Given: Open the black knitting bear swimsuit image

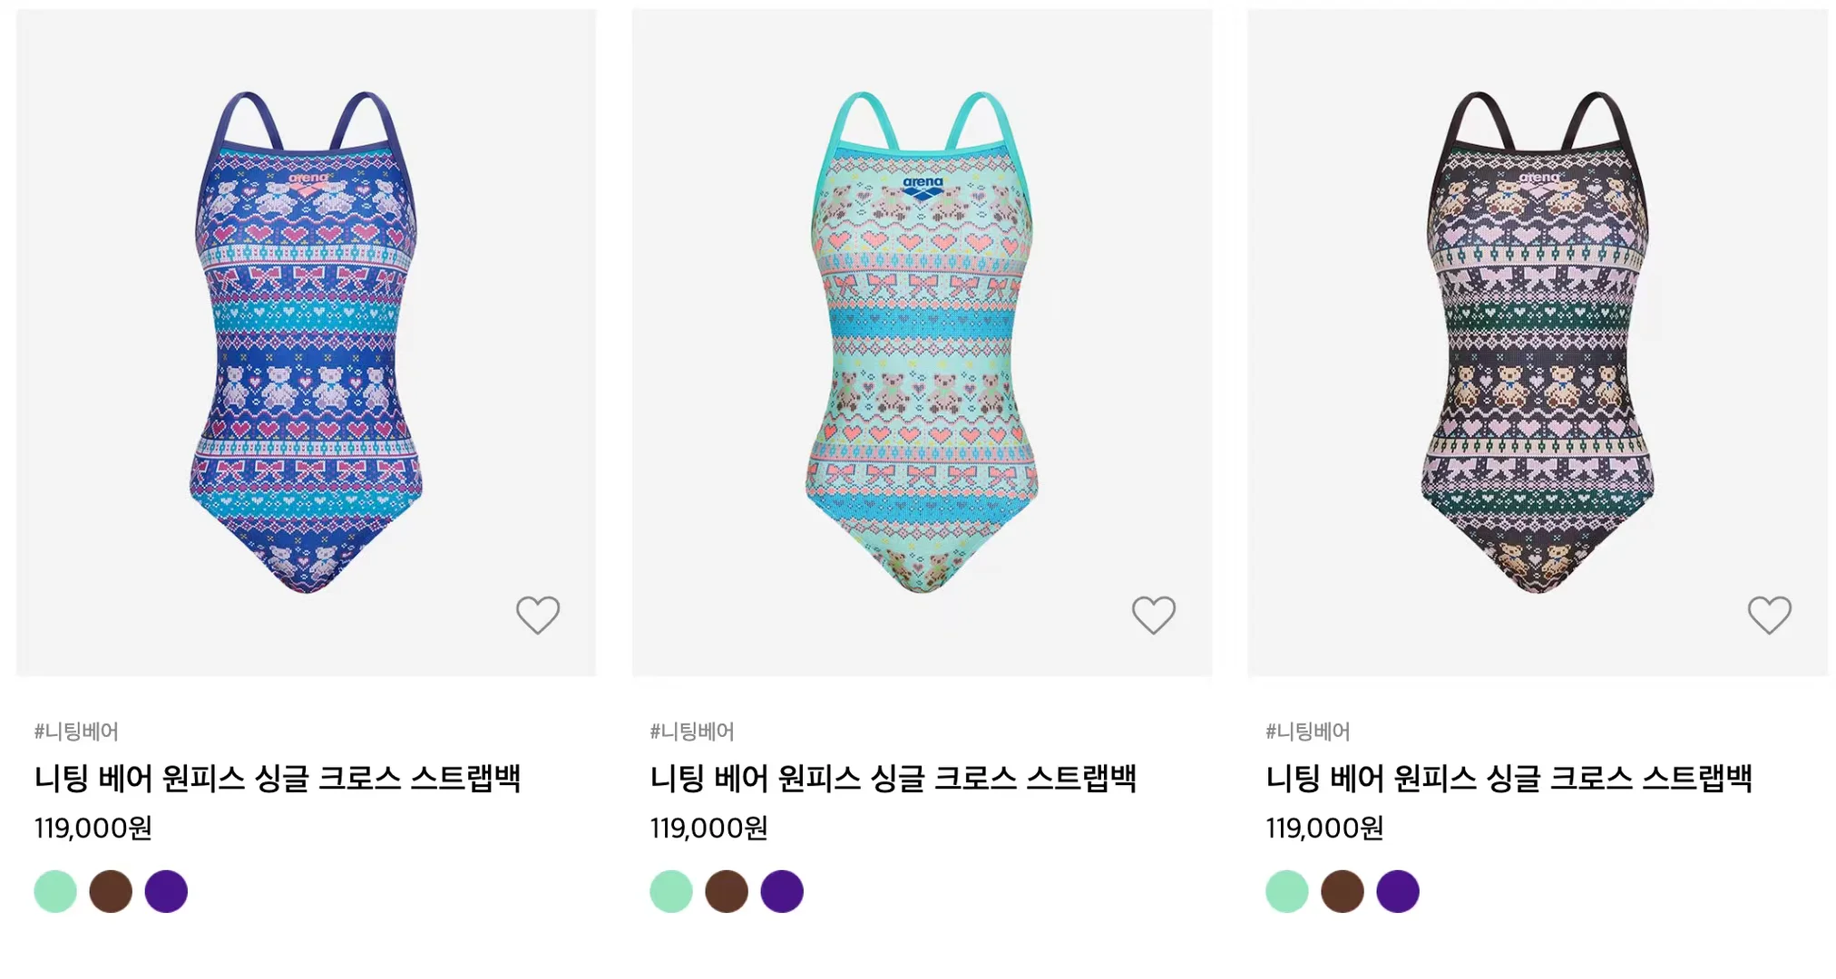Looking at the screenshot, I should (x=1538, y=343).
